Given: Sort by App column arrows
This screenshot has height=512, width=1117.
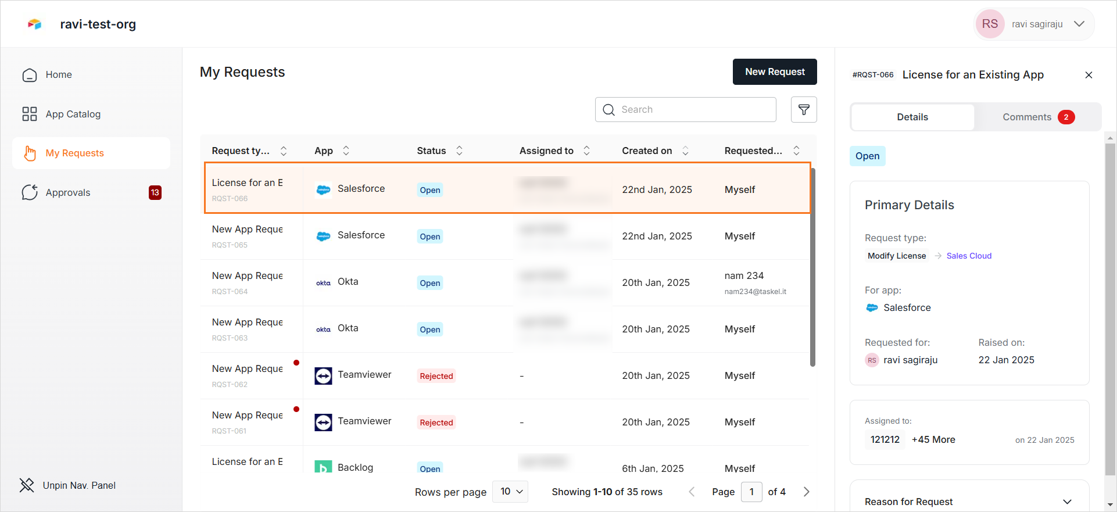Looking at the screenshot, I should click(x=346, y=151).
